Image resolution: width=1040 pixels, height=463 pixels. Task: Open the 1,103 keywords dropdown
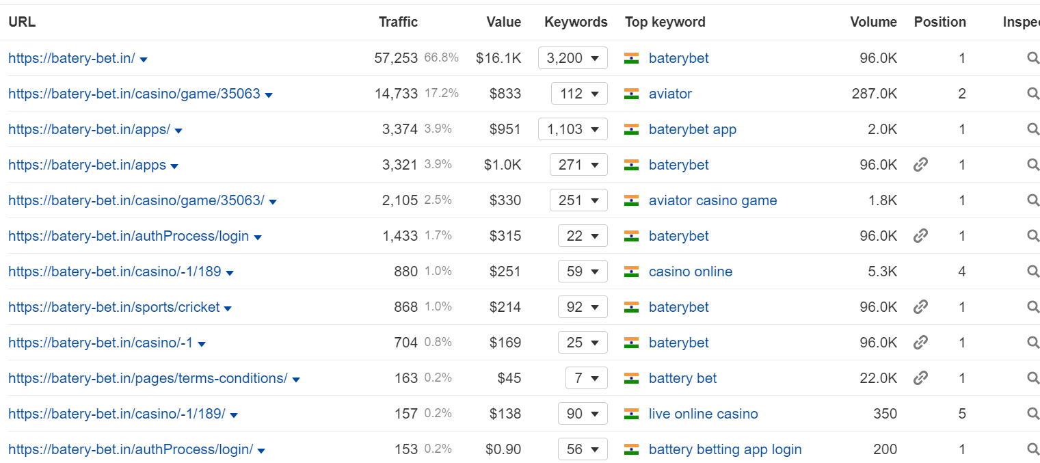[x=573, y=129]
